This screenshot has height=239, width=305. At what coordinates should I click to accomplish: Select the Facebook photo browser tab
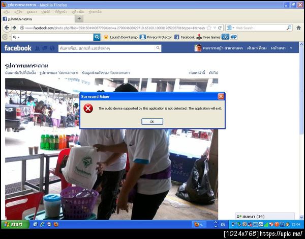point(38,19)
